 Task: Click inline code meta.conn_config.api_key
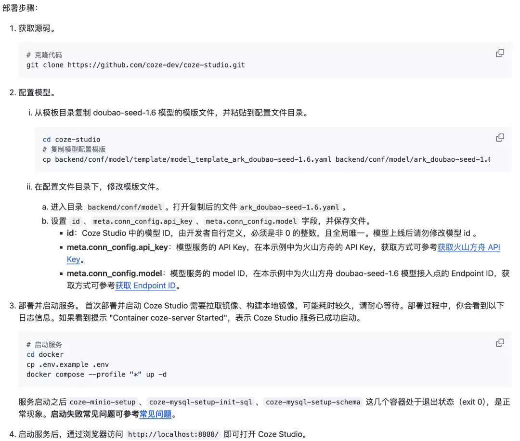(143, 221)
